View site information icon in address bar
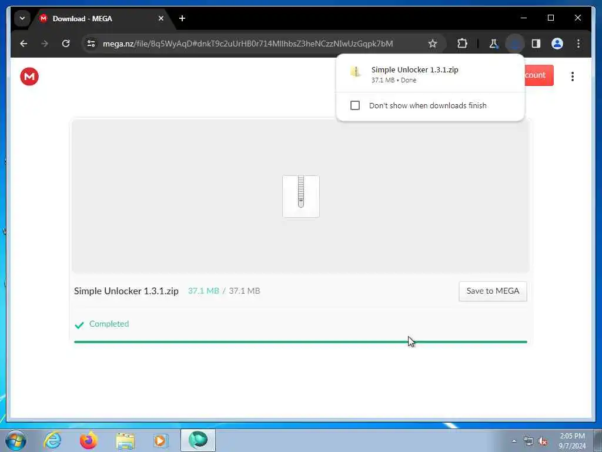The width and height of the screenshot is (602, 452). 91,44
